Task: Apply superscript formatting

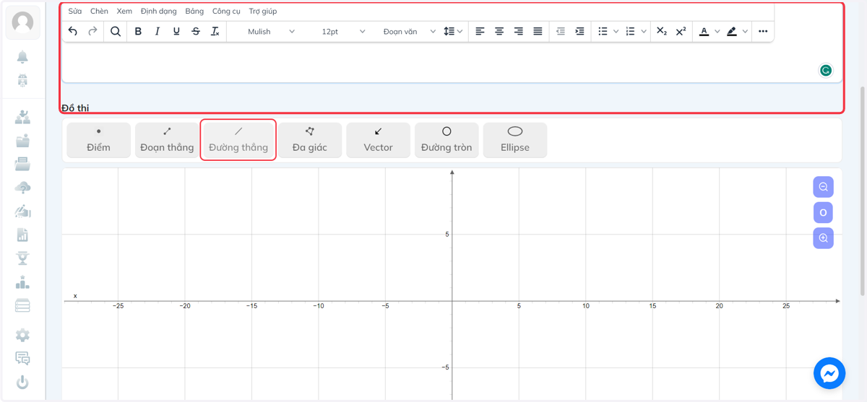Action: (681, 31)
